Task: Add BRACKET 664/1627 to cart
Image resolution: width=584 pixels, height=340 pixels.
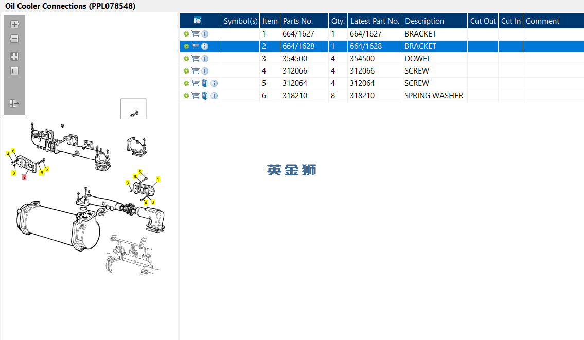Action: point(196,34)
